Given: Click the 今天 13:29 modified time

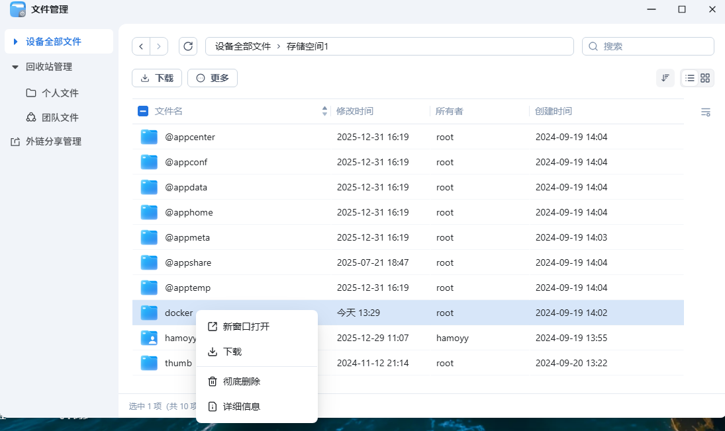Looking at the screenshot, I should (x=358, y=313).
